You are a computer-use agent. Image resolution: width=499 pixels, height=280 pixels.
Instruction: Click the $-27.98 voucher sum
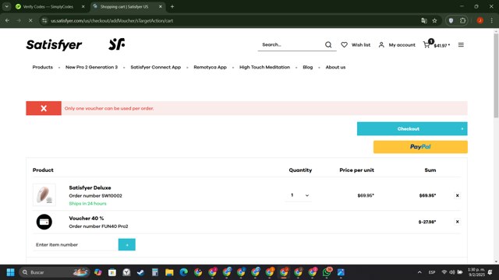pos(427,222)
